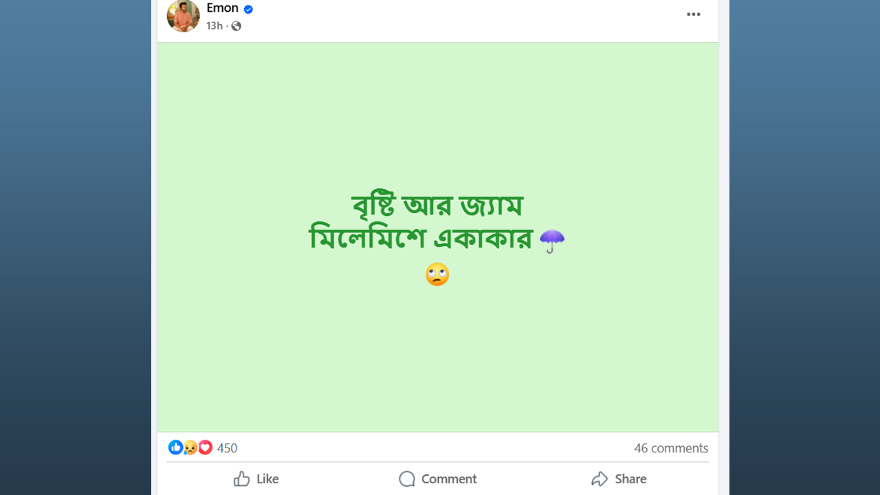Viewport: 880px width, 495px height.
Task: Open the three-dot post options menu
Action: (693, 14)
